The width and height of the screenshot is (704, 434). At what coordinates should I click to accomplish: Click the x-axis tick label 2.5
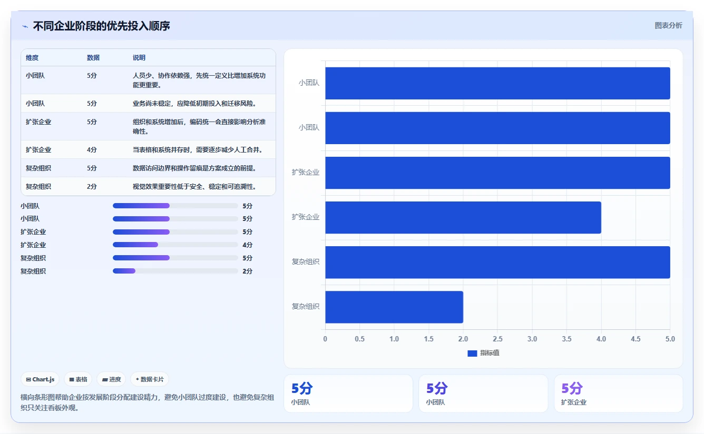[x=498, y=339]
